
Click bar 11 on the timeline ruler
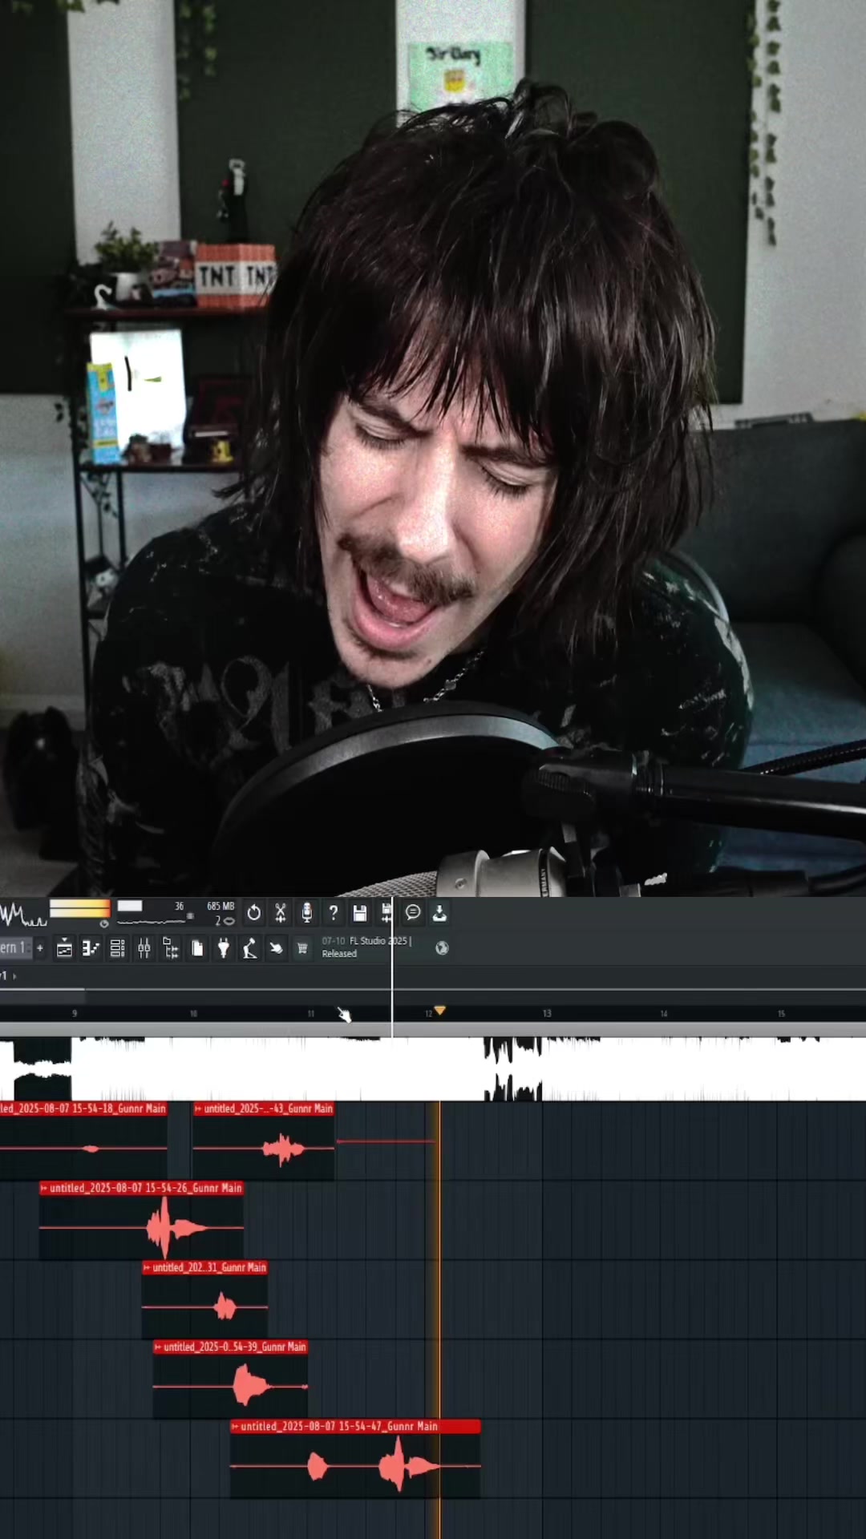point(311,1014)
